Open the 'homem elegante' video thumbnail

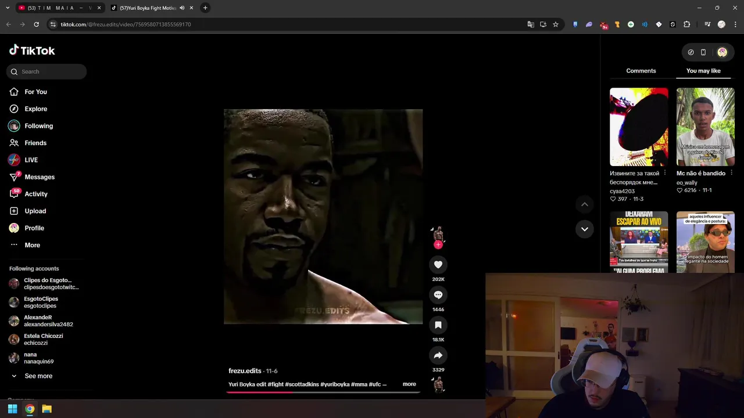coord(705,242)
